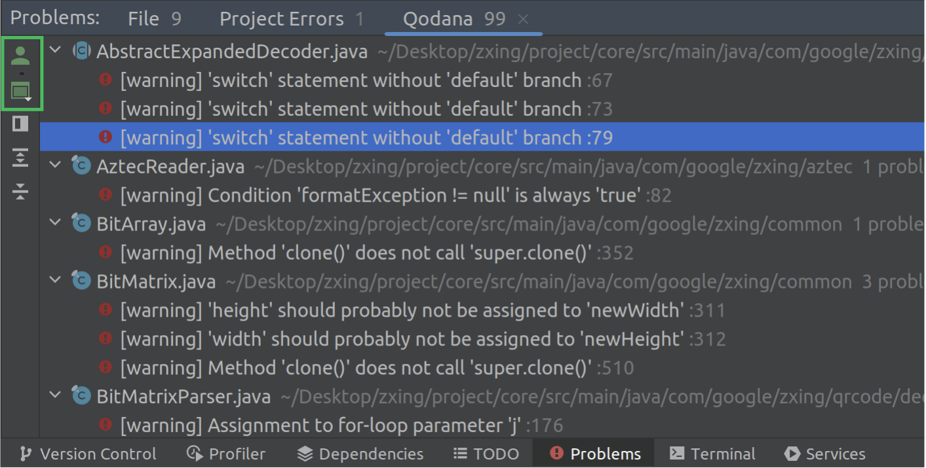Switch to the Project Errors tab
The width and height of the screenshot is (926, 468).
point(282,18)
